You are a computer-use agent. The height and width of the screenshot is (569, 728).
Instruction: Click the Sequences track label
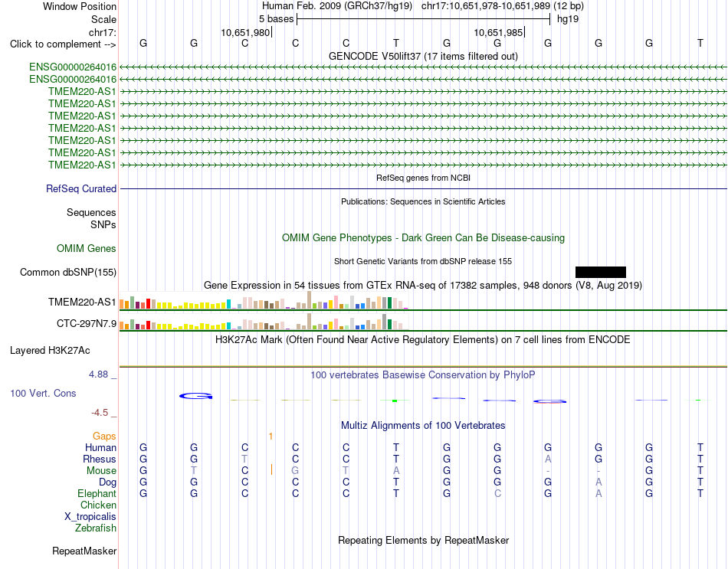coord(91,212)
